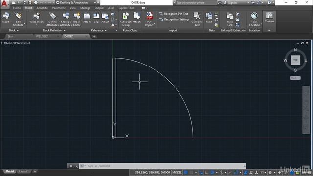Toggle snap mode in status bar
This screenshot has height=176, width=313.
(191, 172)
